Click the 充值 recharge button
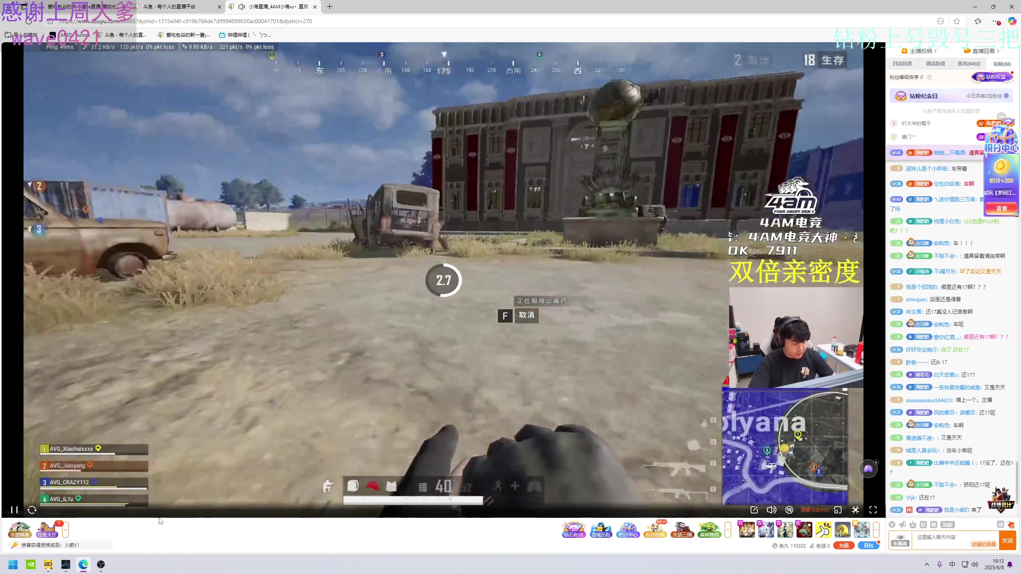The image size is (1021, 574). click(x=844, y=546)
